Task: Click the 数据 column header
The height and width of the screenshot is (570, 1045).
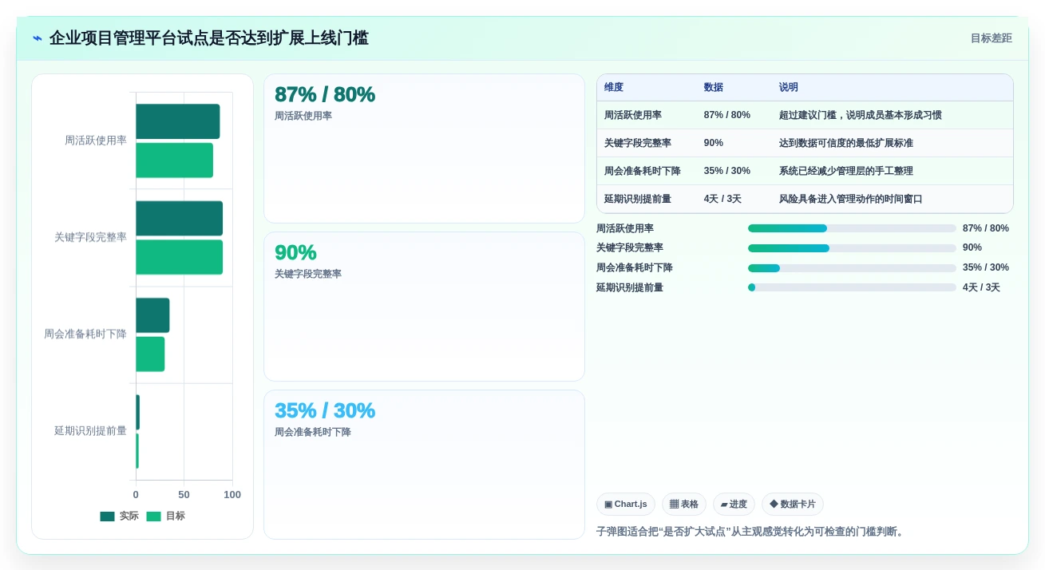Action: [714, 88]
